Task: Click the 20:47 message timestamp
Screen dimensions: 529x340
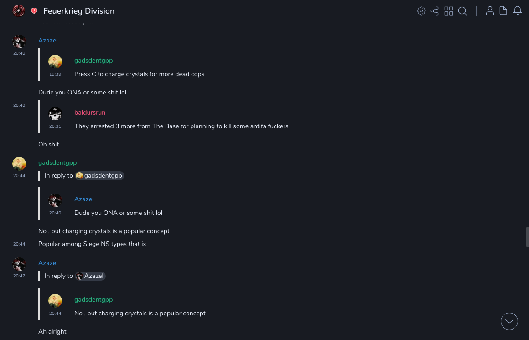Action: (x=19, y=276)
